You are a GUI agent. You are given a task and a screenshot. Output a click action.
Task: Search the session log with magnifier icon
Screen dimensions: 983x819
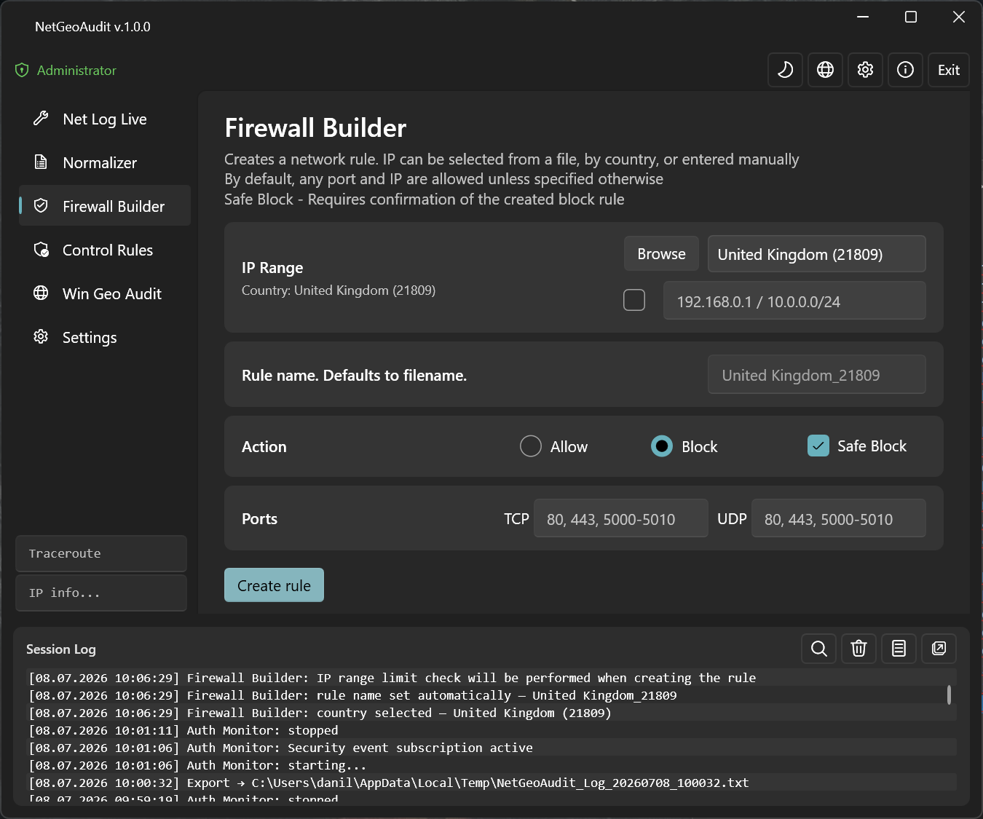(x=818, y=649)
